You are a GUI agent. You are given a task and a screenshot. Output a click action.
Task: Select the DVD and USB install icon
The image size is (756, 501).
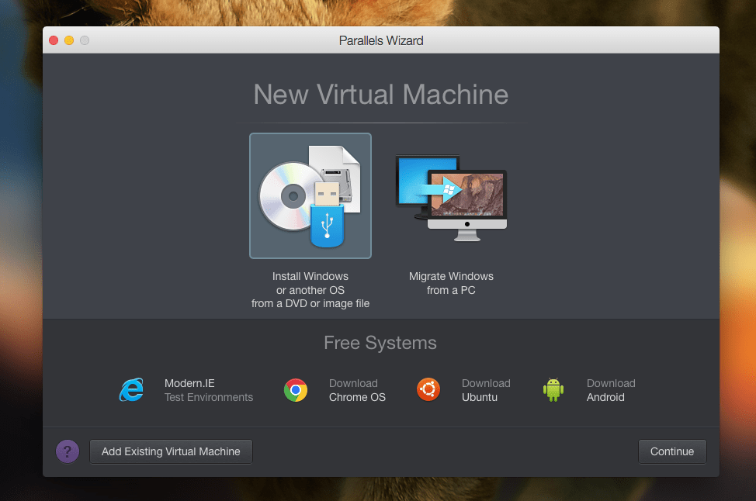310,195
